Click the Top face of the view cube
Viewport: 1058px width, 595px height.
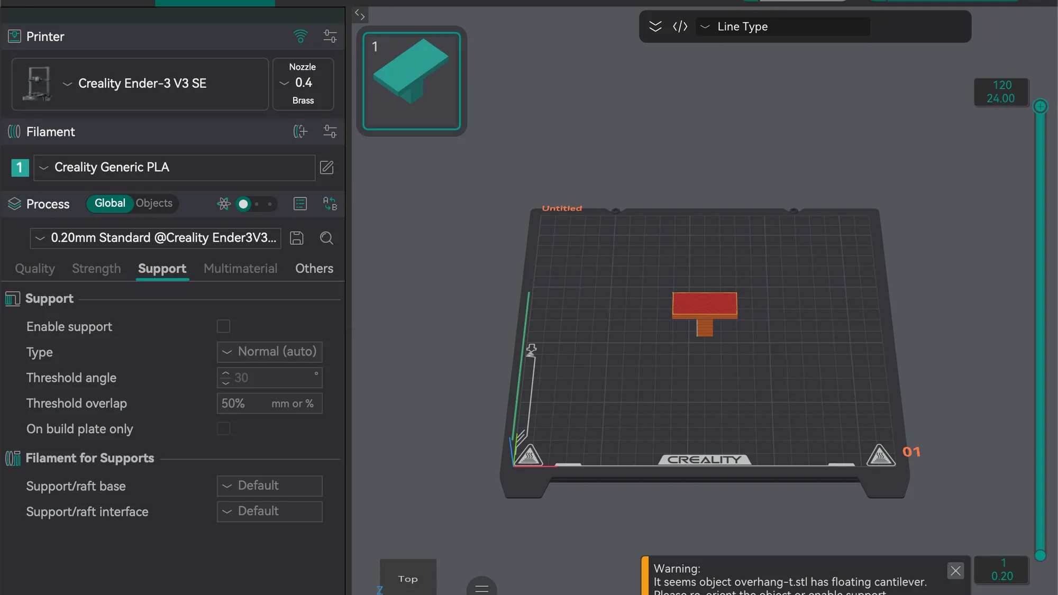point(408,578)
